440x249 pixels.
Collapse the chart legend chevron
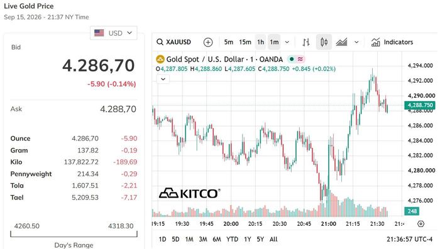coord(163,79)
